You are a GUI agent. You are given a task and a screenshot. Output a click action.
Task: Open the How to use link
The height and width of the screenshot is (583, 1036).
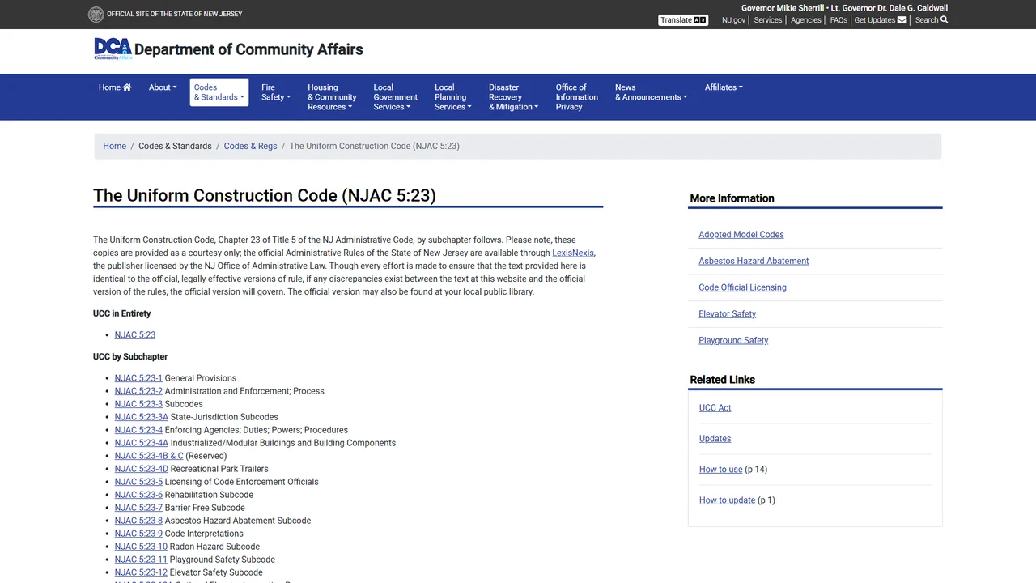coord(721,470)
